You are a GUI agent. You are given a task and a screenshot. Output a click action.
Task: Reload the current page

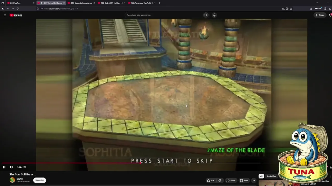coord(18,9)
